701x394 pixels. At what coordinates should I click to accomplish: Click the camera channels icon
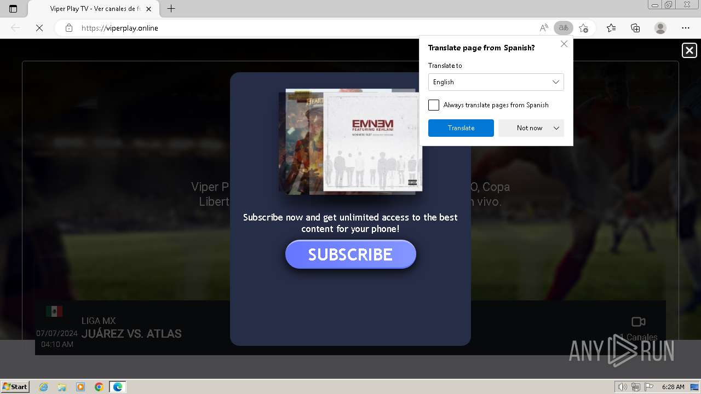point(639,322)
